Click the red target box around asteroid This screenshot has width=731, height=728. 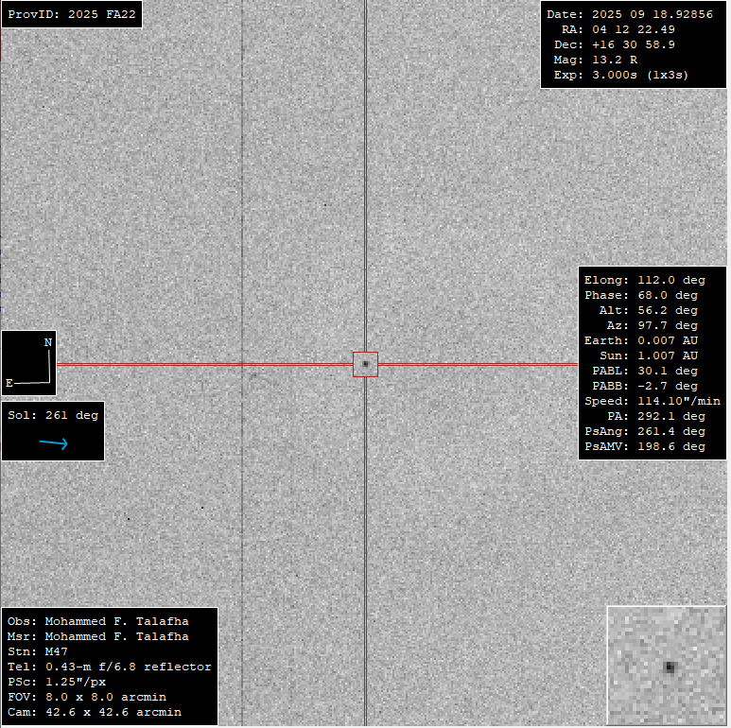coord(365,364)
